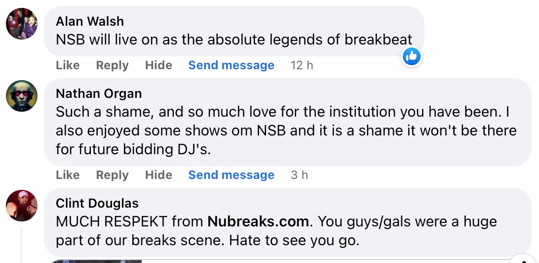Open the 12 h timestamp link
This screenshot has height=263, width=539.
[x=302, y=65]
